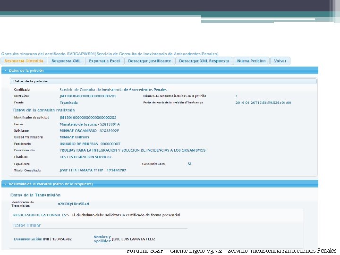340x255 pixels.
Task: Click Descargar XML Respuesta button
Action: (204, 61)
